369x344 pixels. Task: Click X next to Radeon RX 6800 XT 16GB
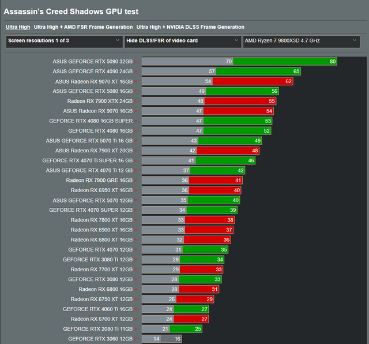click(x=136, y=240)
